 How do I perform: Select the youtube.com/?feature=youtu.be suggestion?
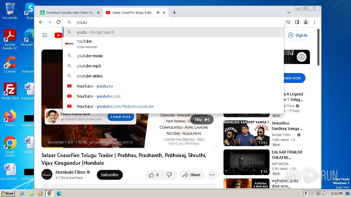click(x=173, y=106)
